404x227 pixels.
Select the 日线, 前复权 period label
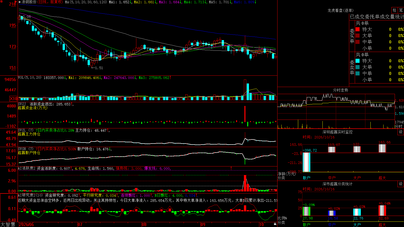tap(50, 2)
